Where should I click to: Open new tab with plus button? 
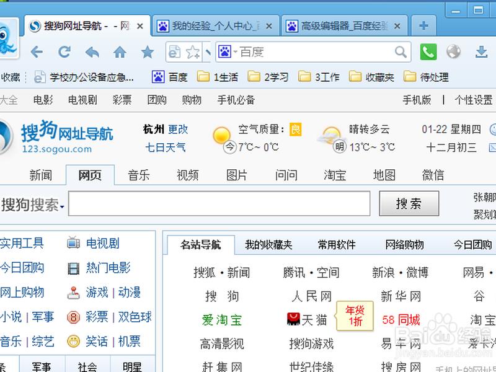(x=424, y=25)
